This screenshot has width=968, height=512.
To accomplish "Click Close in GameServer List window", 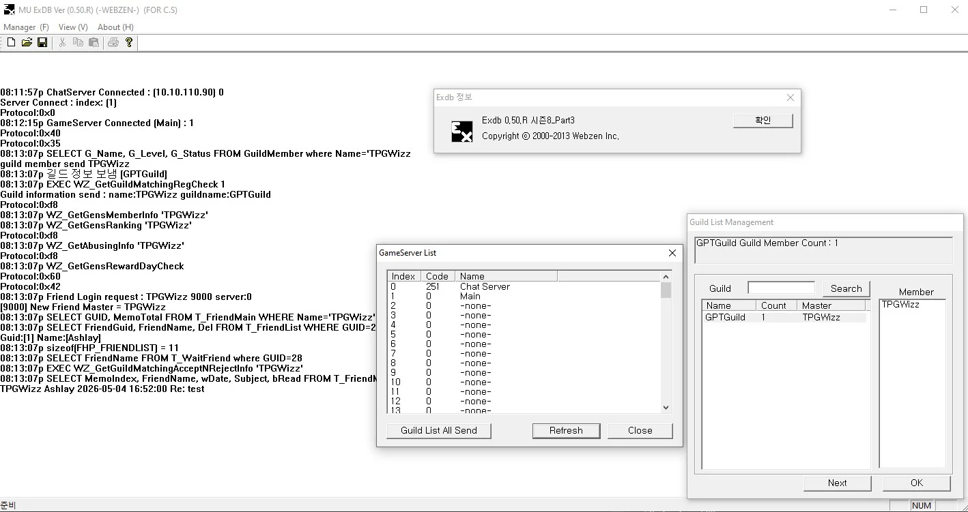I will pyautogui.click(x=640, y=430).
